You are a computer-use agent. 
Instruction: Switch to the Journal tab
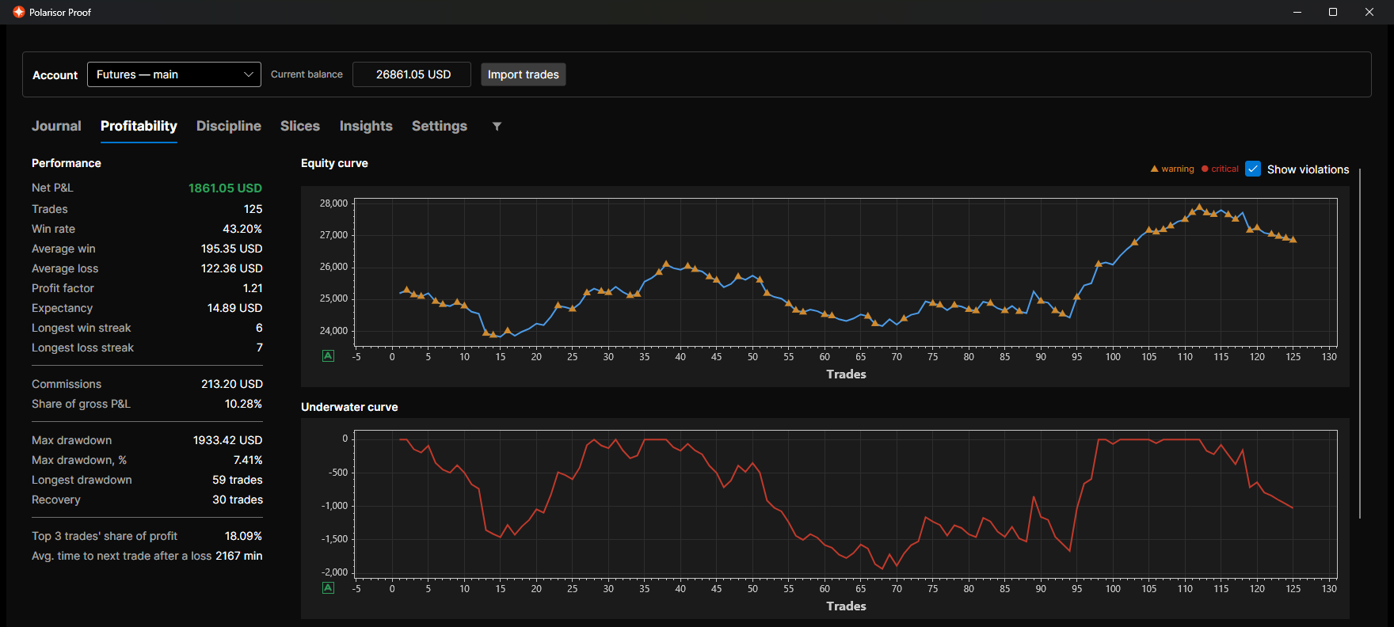point(56,126)
